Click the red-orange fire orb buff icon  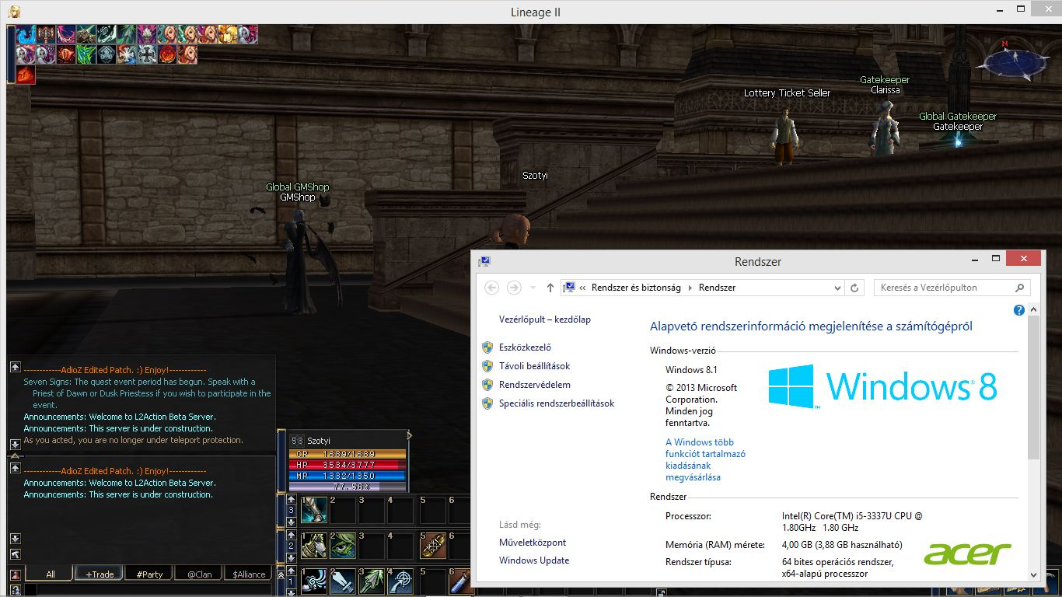(x=168, y=54)
